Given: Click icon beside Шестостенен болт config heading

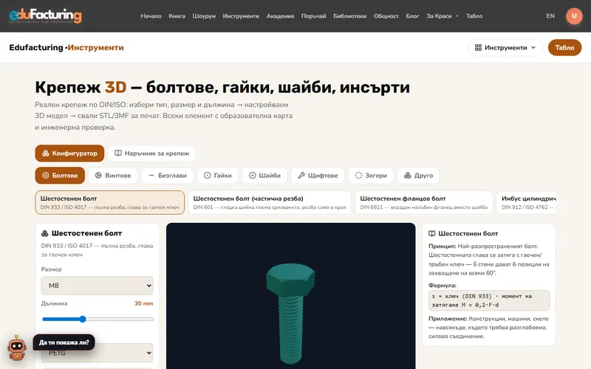Looking at the screenshot, I should click(44, 233).
